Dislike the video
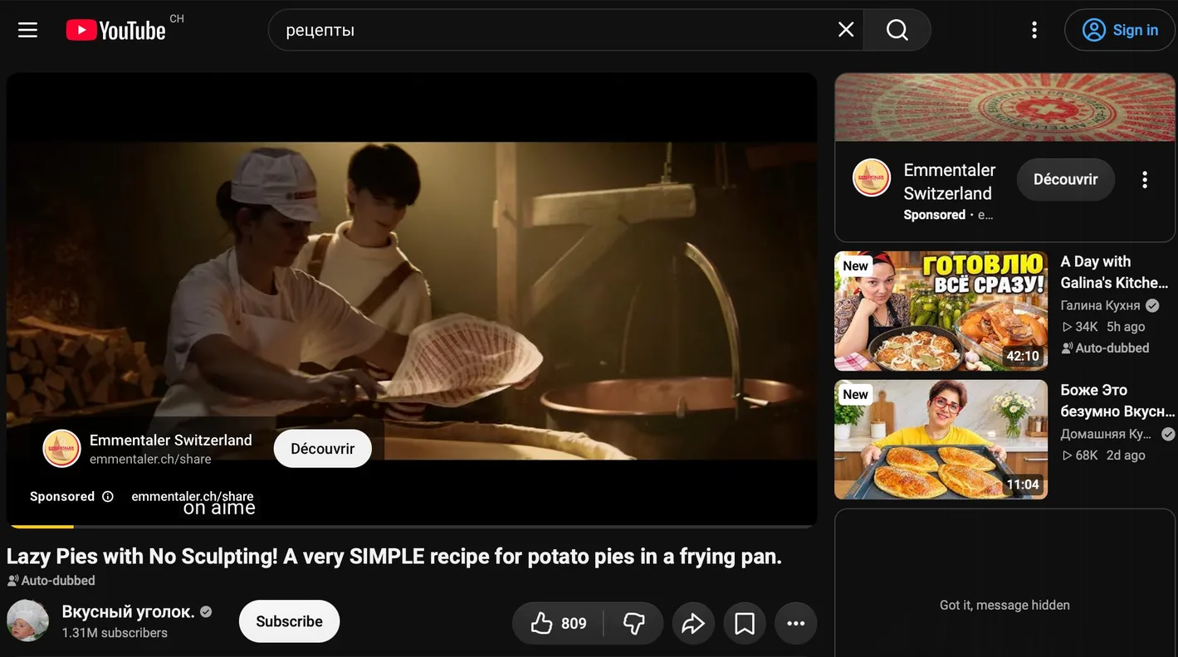Viewport: 1178px width, 657px height. click(x=633, y=623)
